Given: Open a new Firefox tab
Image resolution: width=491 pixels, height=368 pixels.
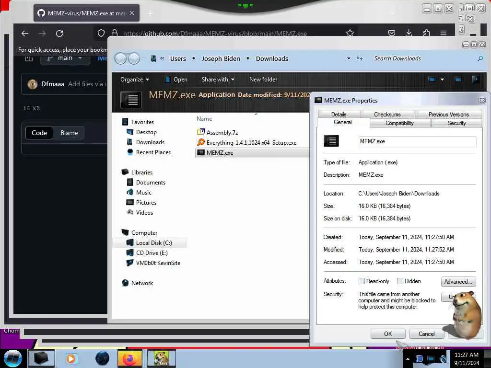Looking at the screenshot, I should [150, 13].
